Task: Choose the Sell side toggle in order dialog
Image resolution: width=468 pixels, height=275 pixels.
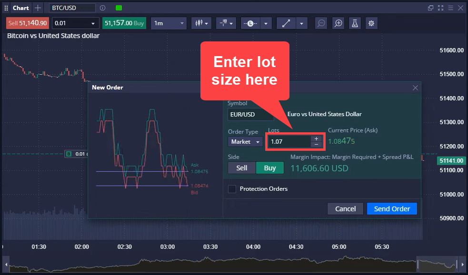Action: click(x=242, y=168)
